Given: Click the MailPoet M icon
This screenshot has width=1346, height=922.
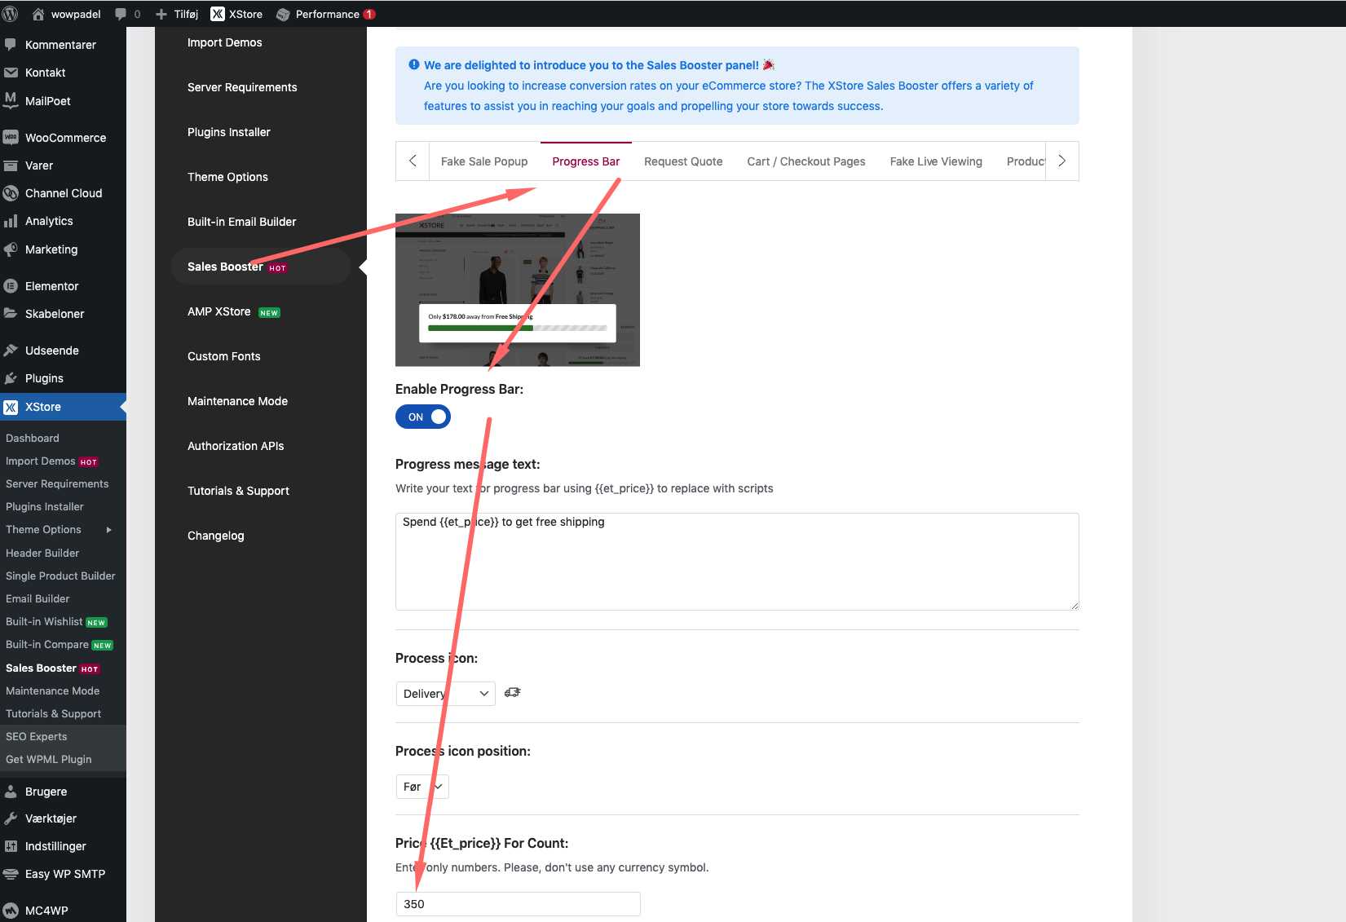Looking at the screenshot, I should [11, 100].
